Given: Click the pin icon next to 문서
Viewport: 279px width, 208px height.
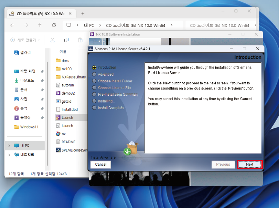Looking at the screenshot, I should click(x=42, y=90).
